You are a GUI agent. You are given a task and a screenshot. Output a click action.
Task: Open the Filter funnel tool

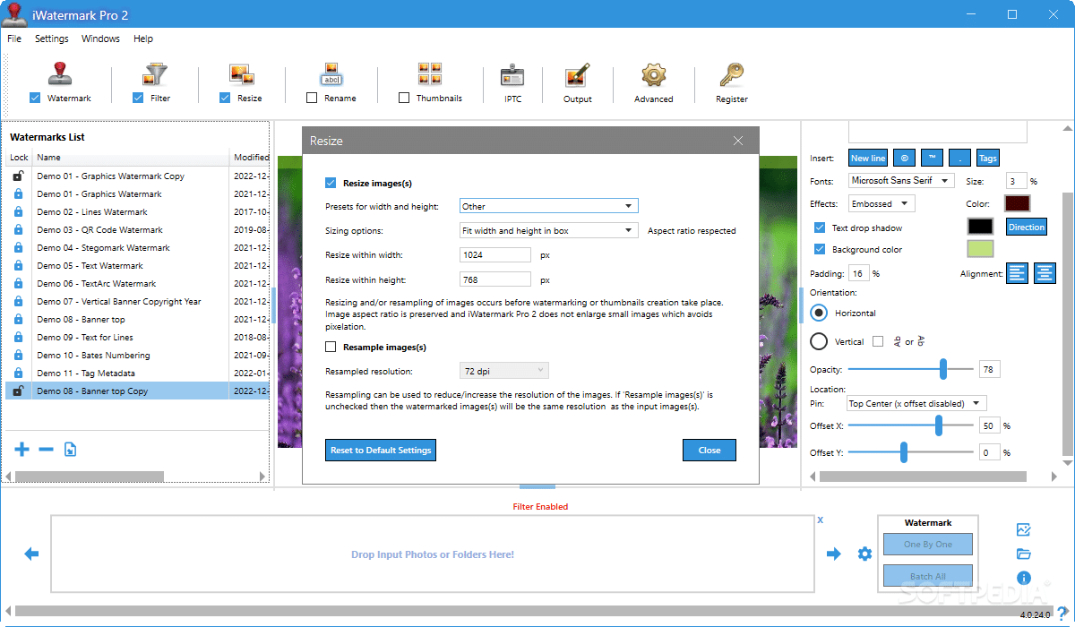[x=153, y=74]
